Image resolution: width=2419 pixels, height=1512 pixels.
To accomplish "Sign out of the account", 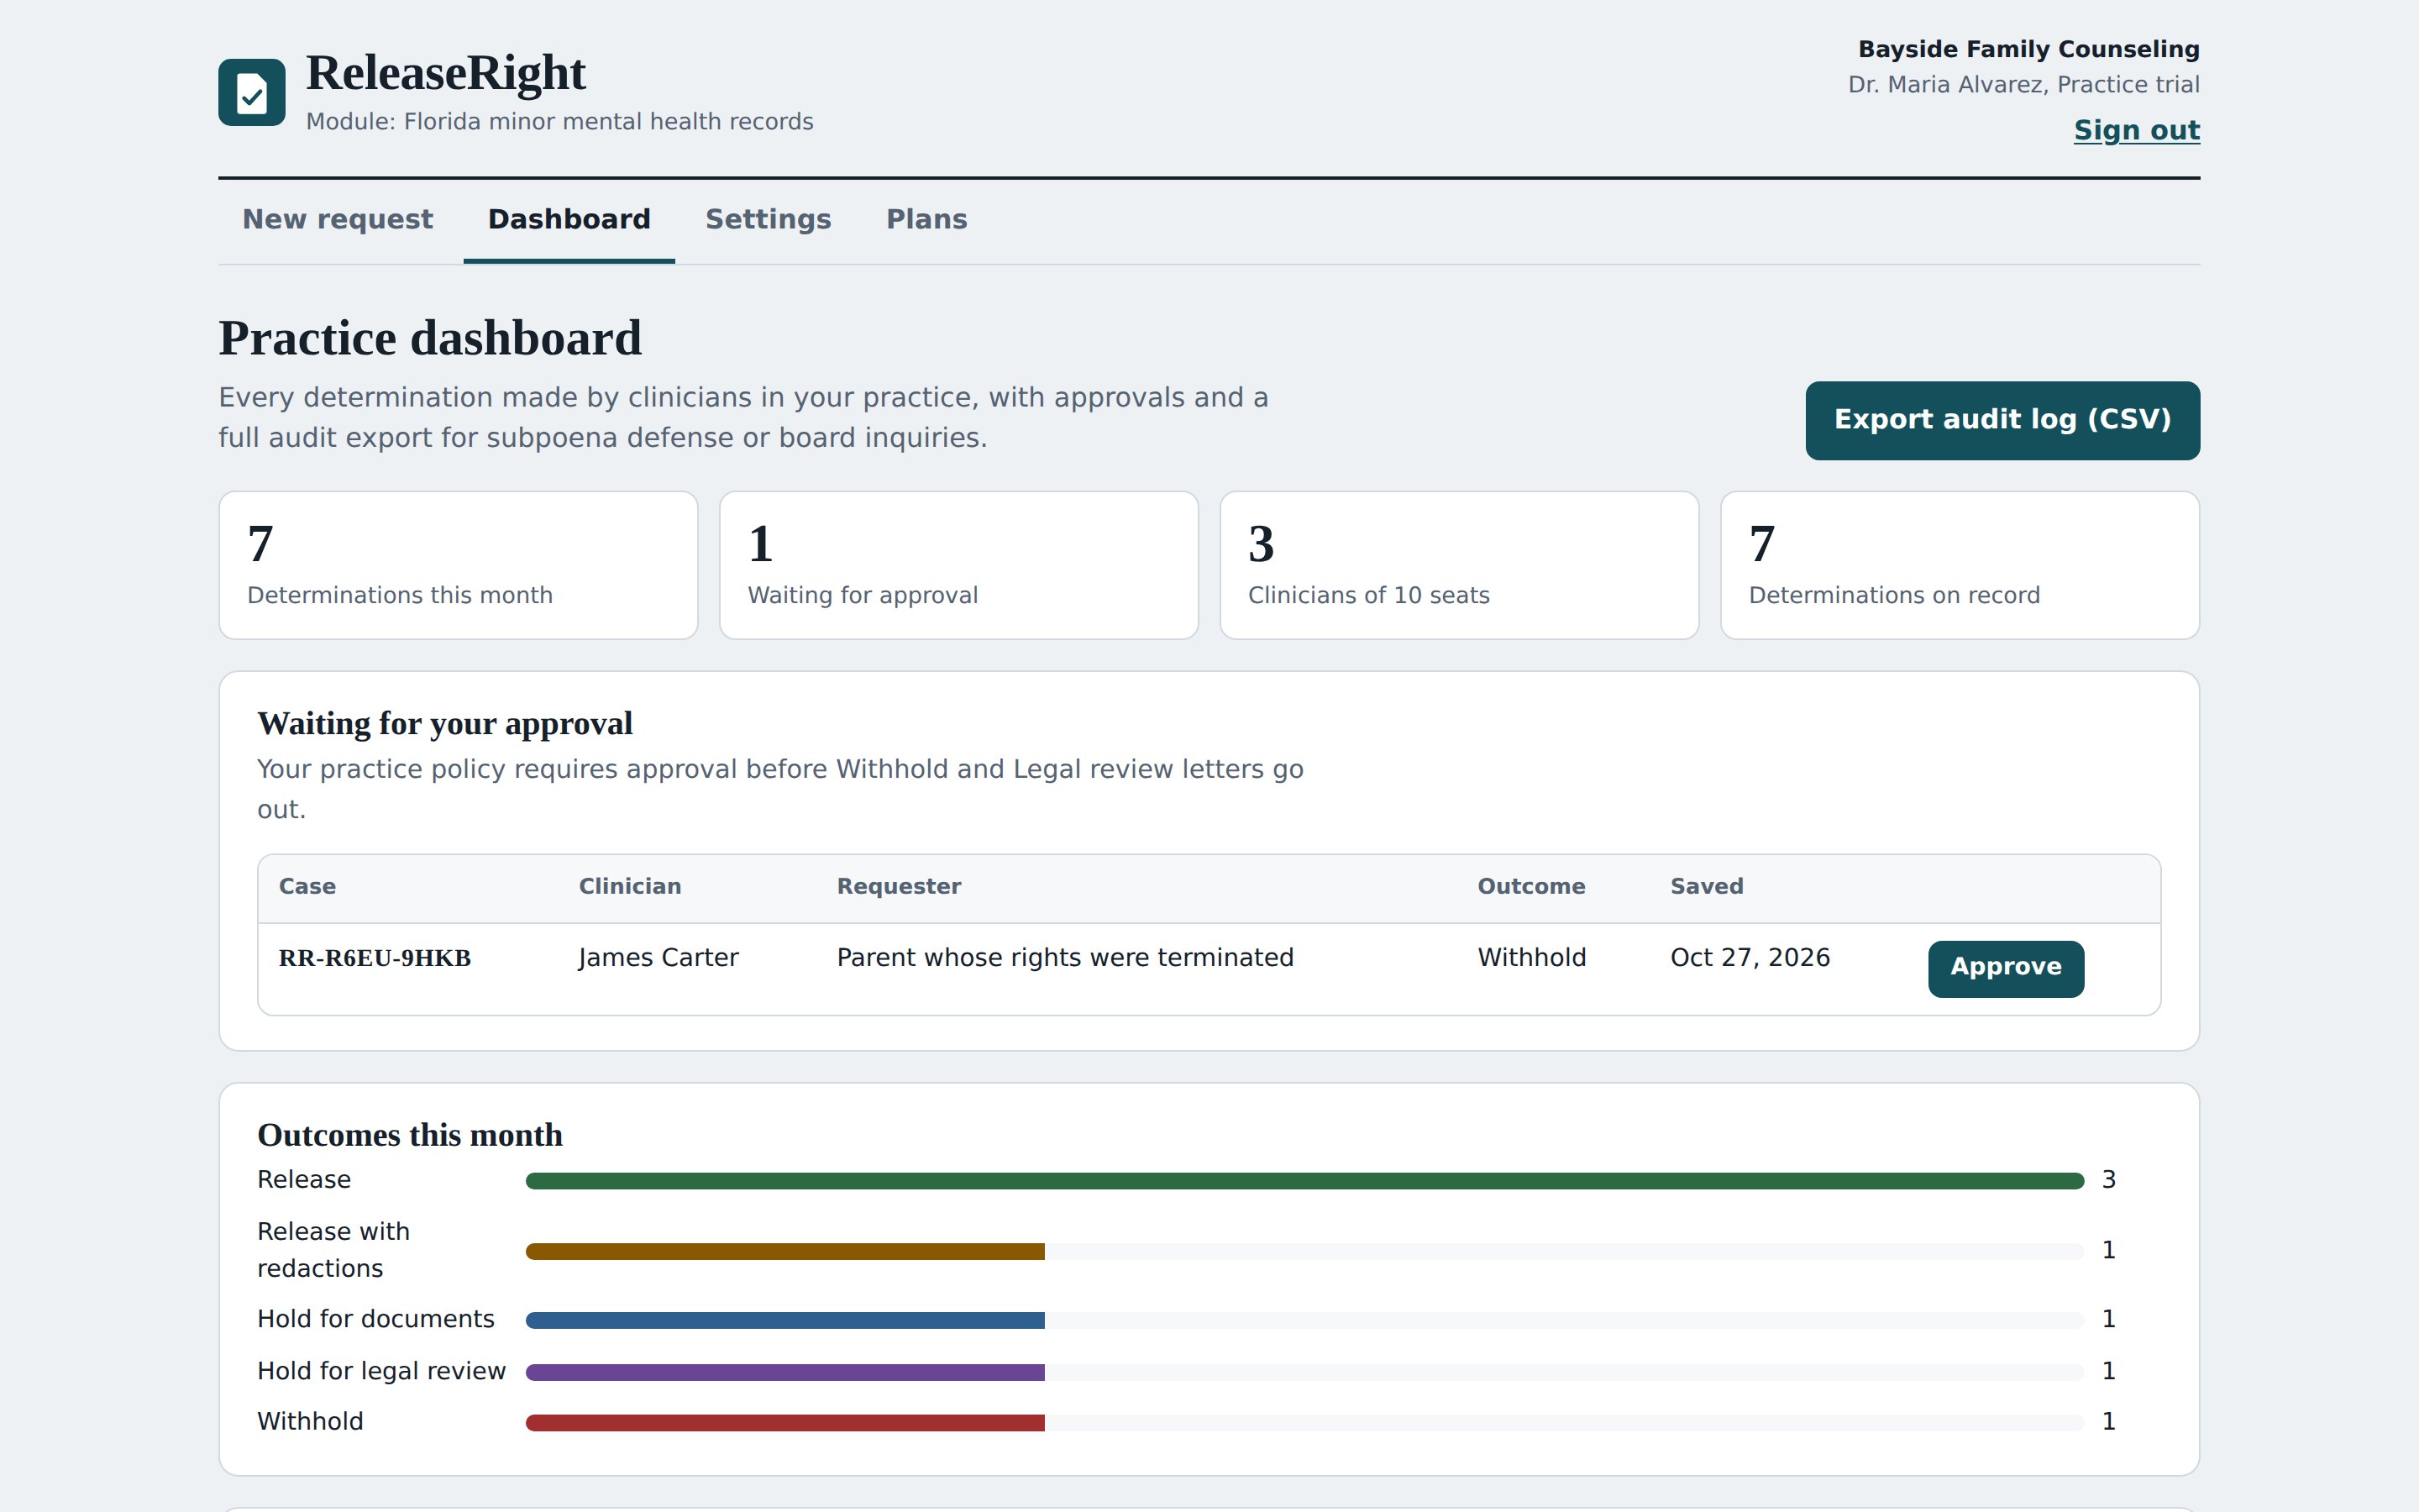I will tap(2136, 131).
